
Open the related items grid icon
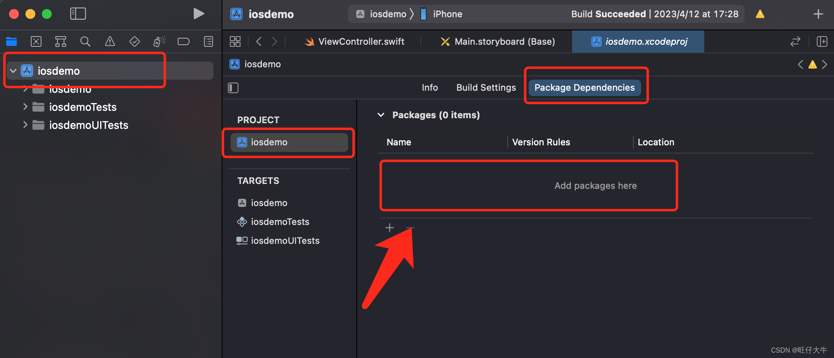[235, 41]
